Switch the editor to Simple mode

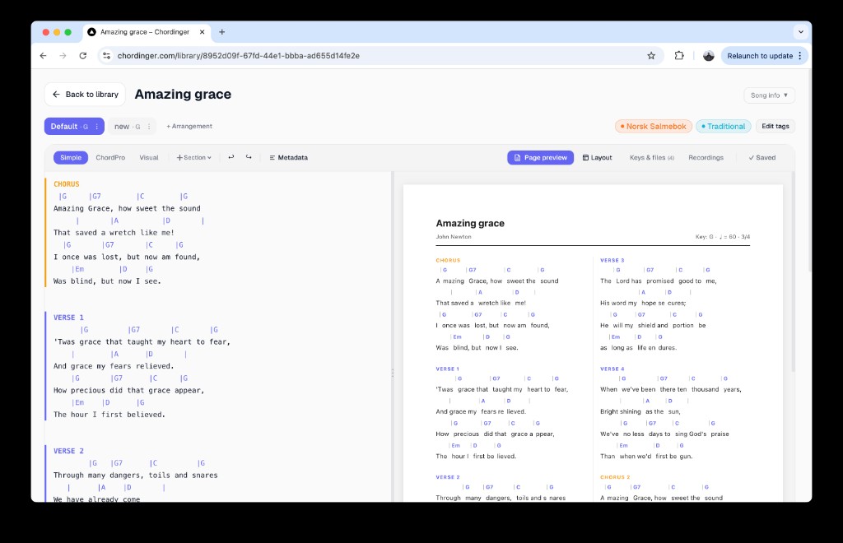coord(71,157)
